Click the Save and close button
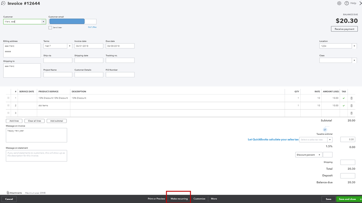362x203 pixels. [x=347, y=199]
